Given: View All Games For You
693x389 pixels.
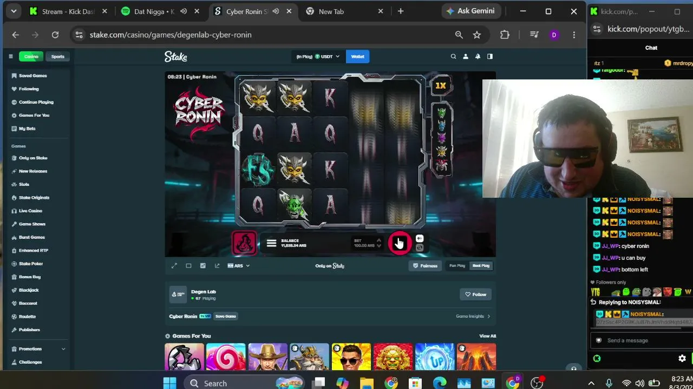Looking at the screenshot, I should 487,336.
